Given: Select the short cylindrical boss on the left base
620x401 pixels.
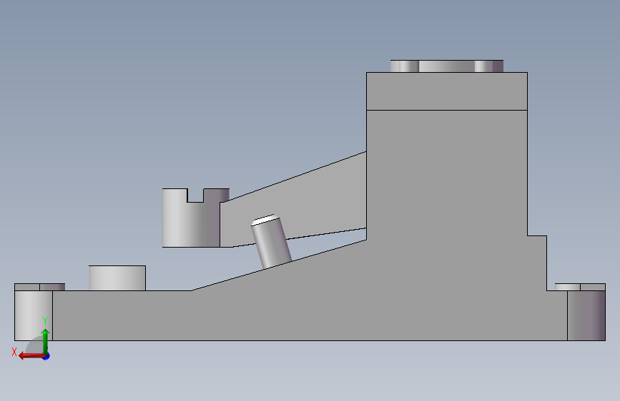Looking at the screenshot, I should pos(117,278).
